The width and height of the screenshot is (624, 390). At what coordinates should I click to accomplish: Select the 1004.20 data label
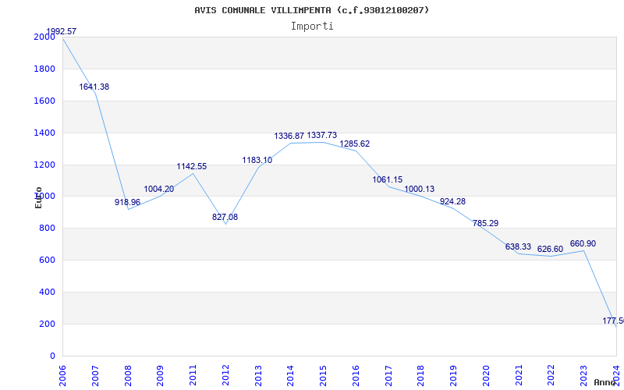159,189
